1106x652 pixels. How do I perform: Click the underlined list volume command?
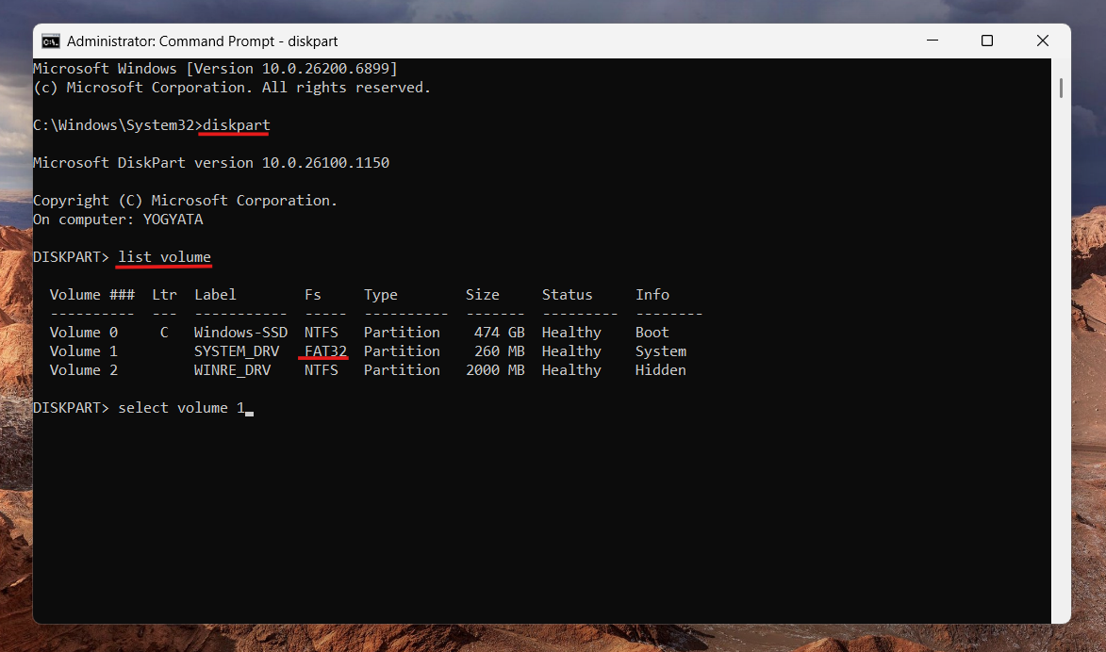pos(163,256)
